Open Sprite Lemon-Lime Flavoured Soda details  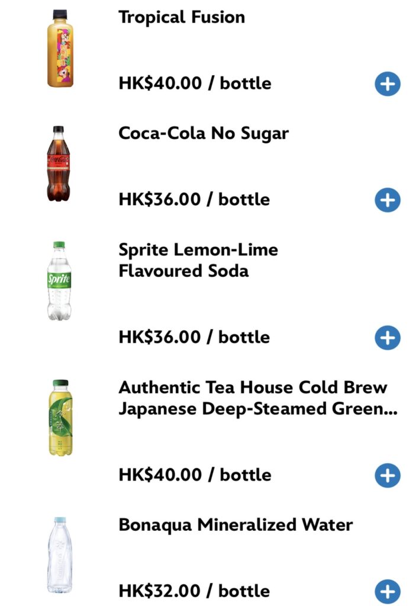click(x=198, y=260)
